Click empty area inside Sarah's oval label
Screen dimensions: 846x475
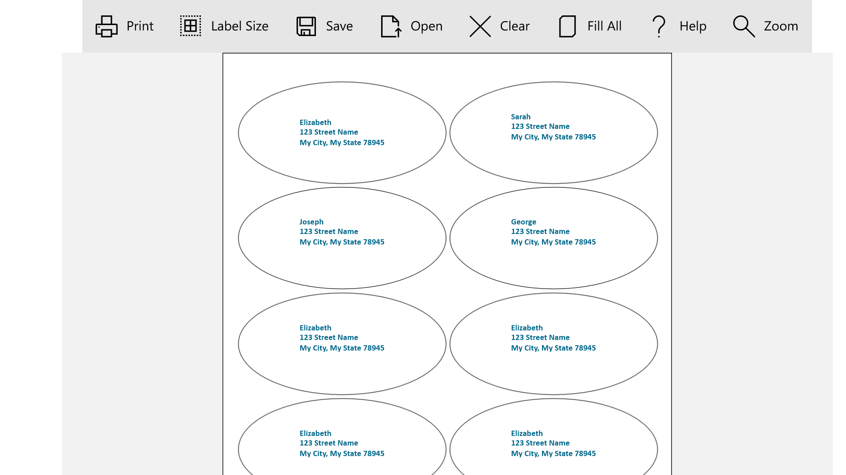tap(553, 163)
